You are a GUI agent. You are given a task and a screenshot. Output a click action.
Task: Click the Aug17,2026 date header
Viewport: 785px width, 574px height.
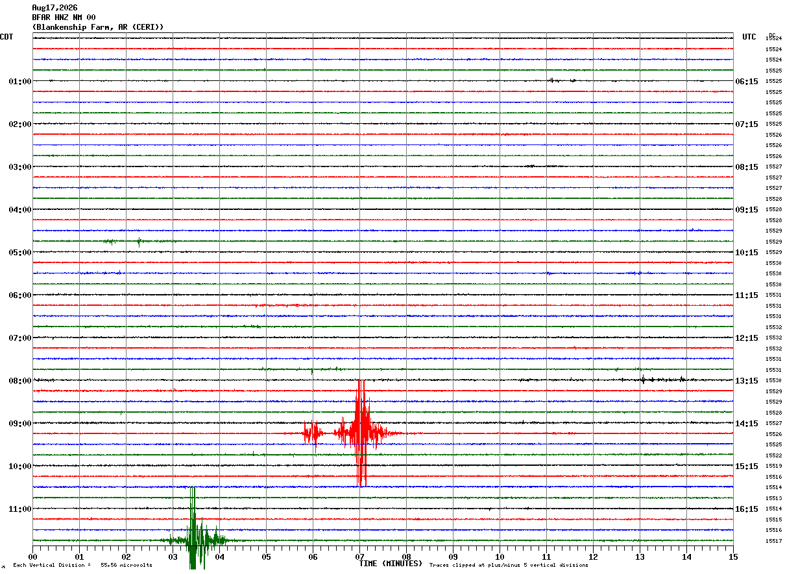(54, 8)
